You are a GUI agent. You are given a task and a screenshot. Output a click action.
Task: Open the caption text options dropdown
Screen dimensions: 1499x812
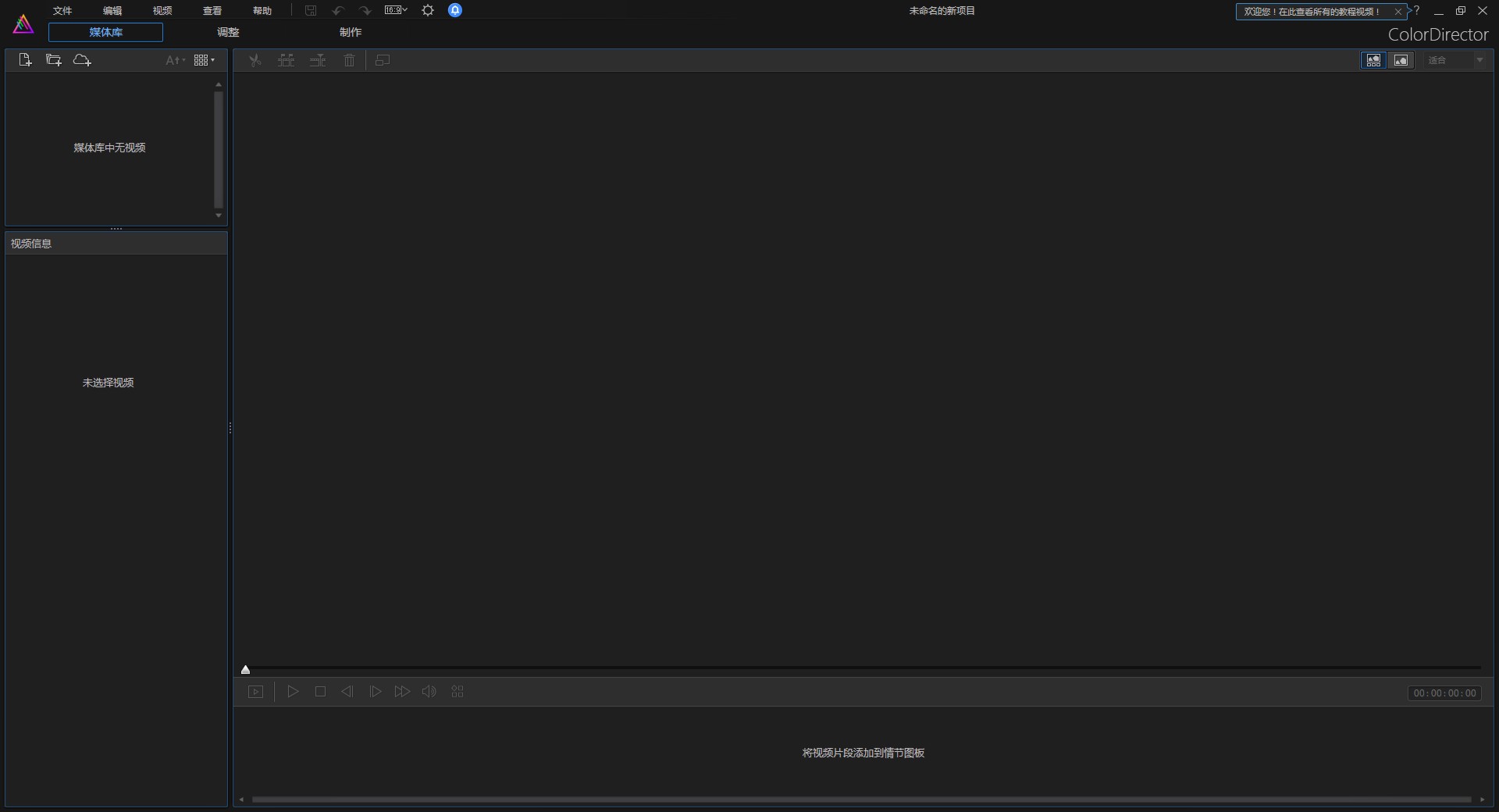[x=173, y=59]
